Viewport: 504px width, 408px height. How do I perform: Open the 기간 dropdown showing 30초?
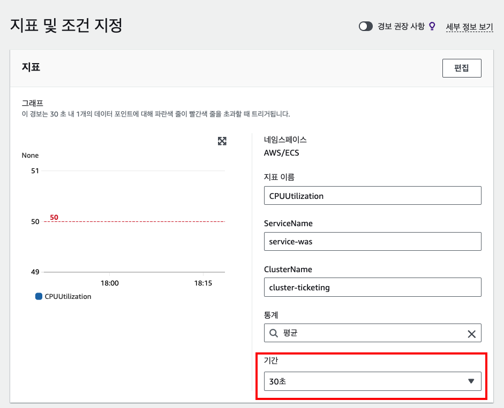click(373, 381)
